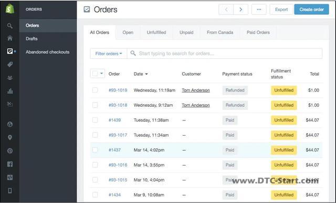The width and height of the screenshot is (336, 203).
Task: Check the box for order #93-1019
Action: [x=95, y=90]
